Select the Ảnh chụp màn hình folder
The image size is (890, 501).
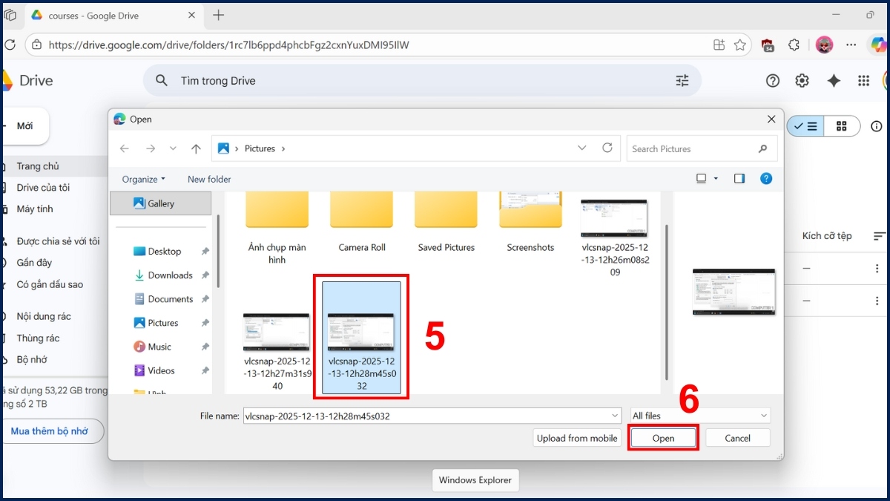click(x=277, y=226)
